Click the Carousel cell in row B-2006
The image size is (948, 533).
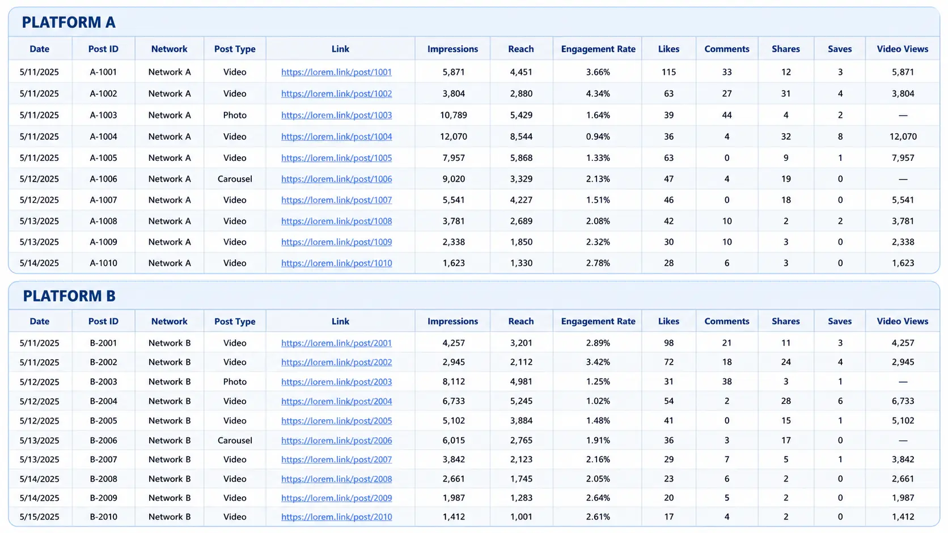[235, 441]
